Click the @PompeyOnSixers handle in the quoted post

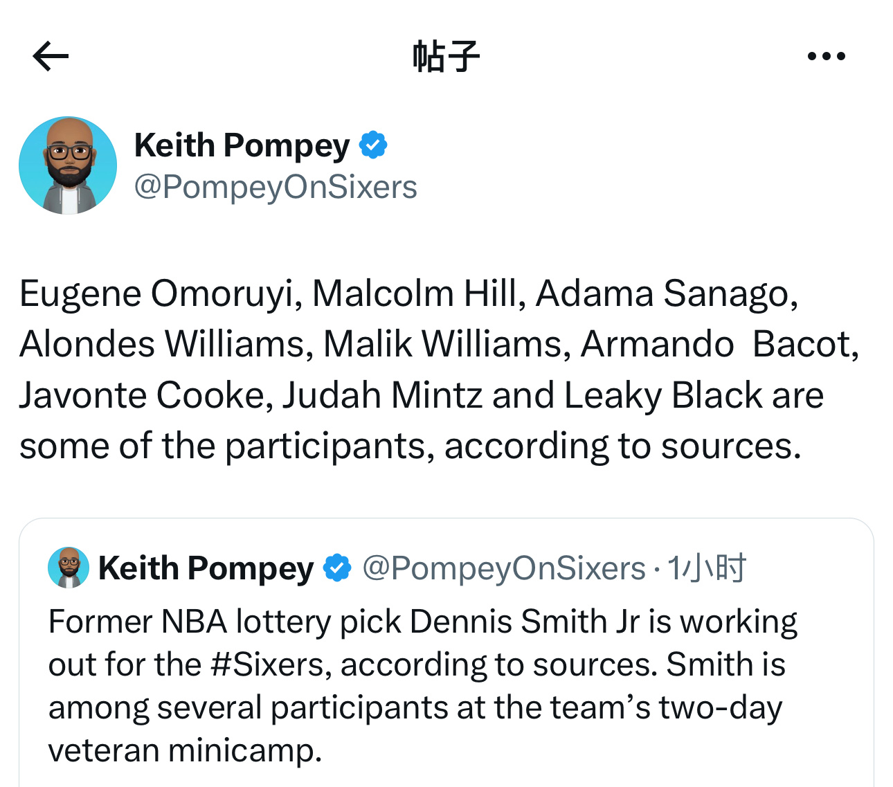(x=504, y=569)
